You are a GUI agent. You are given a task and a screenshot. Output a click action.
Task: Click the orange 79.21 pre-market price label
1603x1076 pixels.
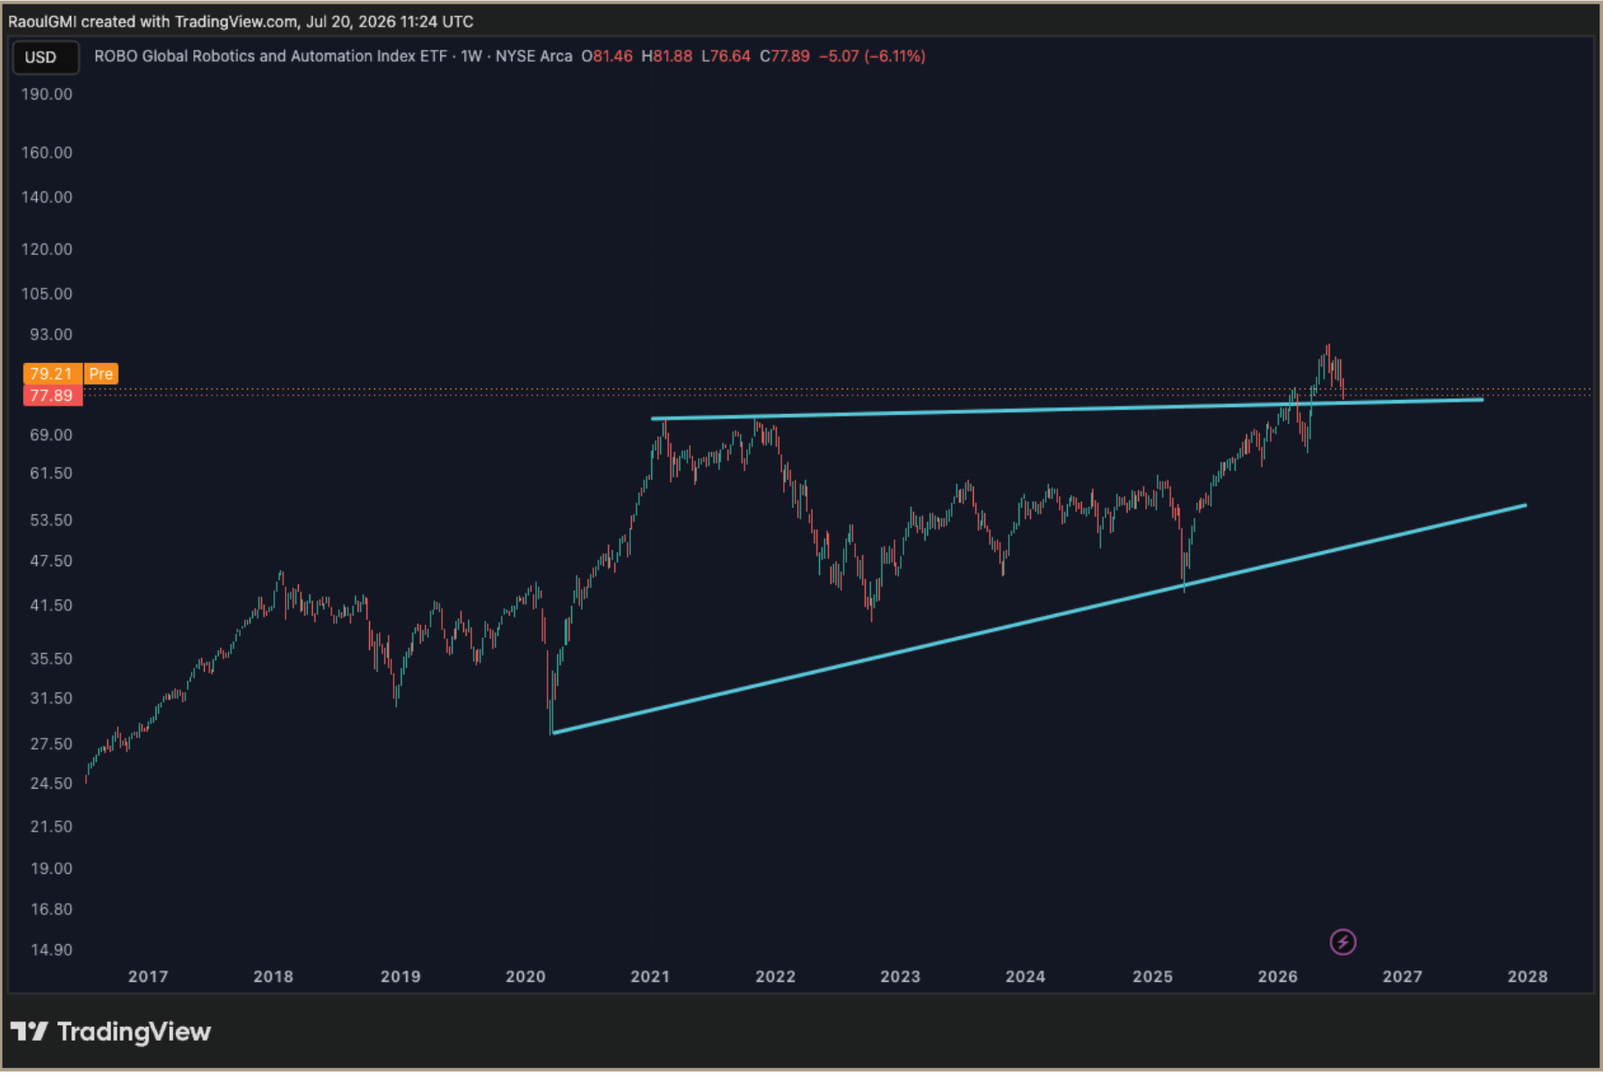[x=53, y=374]
